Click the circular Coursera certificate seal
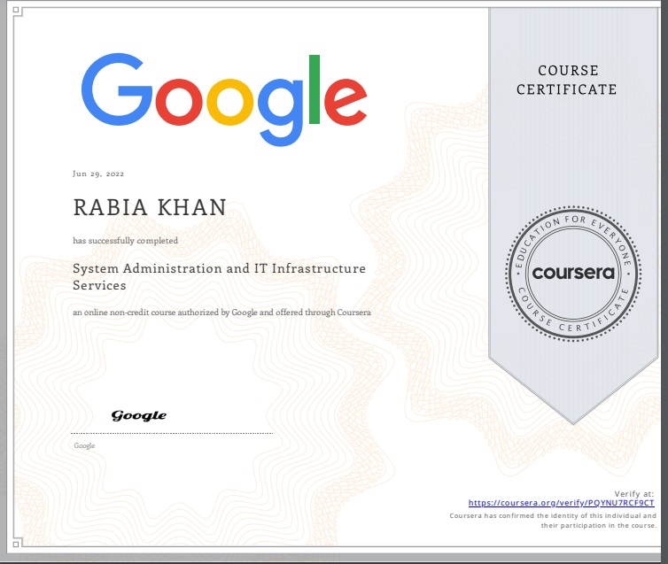Image resolution: width=668 pixels, height=564 pixels. coord(573,273)
